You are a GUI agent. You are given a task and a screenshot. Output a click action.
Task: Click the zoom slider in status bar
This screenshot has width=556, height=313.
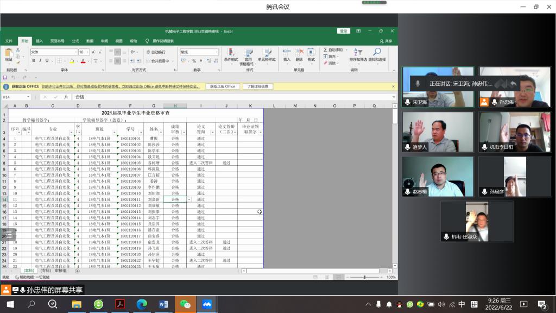(x=365, y=277)
